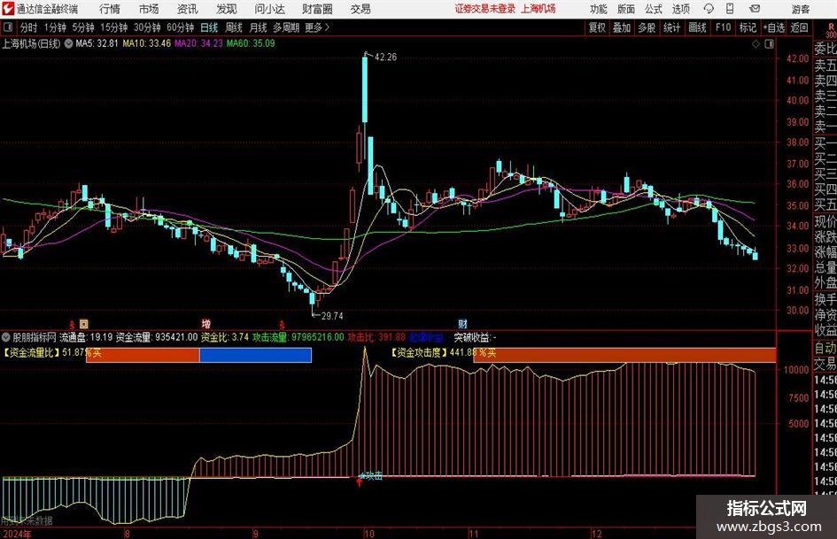The image size is (837, 539).
Task: Click the 股朋指标网 indicator name
Action: tap(35, 337)
